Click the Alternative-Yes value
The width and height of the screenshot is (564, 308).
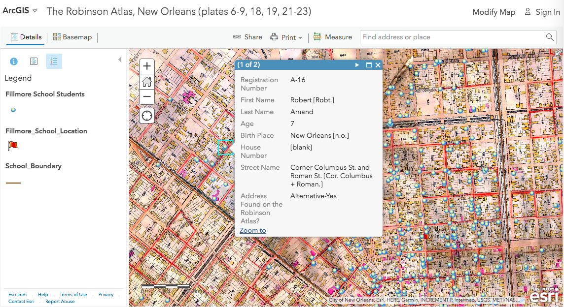tap(314, 196)
